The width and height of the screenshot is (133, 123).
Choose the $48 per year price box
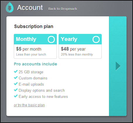[80, 51]
